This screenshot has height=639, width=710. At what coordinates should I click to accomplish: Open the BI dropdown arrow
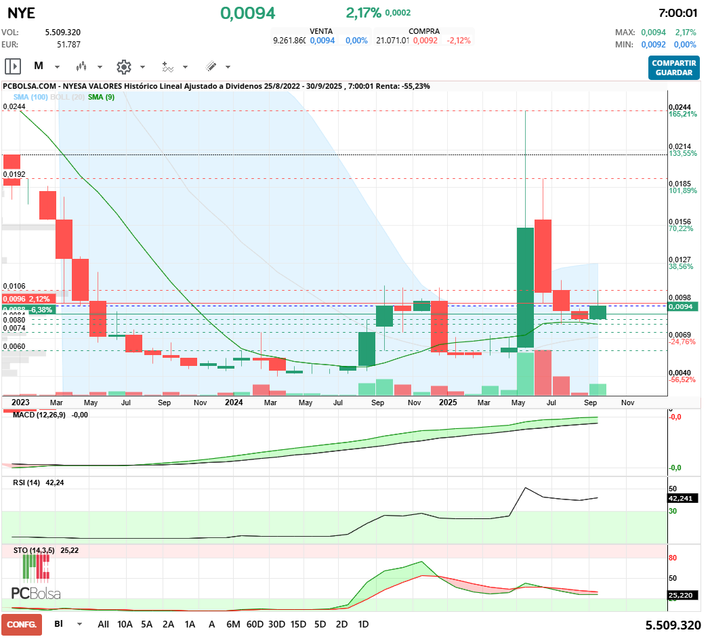click(80, 624)
